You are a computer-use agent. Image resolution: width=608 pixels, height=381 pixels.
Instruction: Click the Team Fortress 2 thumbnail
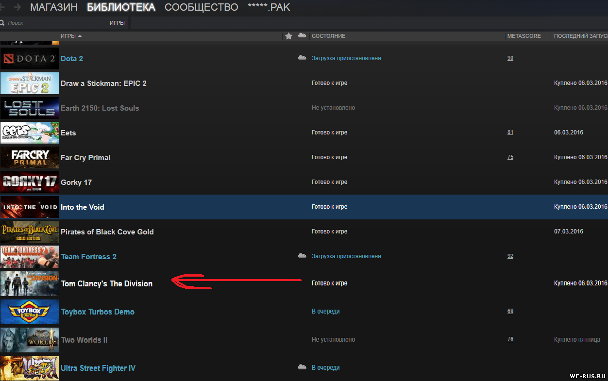[30, 256]
